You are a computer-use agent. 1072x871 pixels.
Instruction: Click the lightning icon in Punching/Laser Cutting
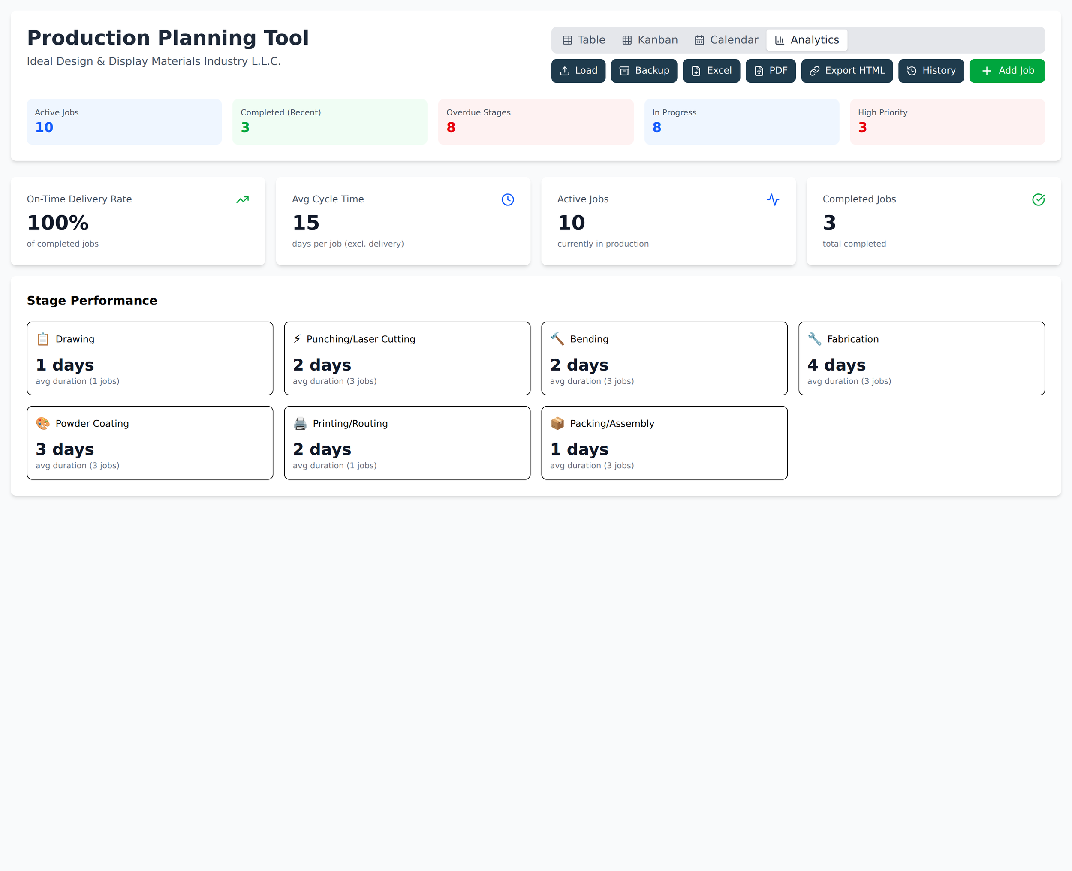pos(297,339)
